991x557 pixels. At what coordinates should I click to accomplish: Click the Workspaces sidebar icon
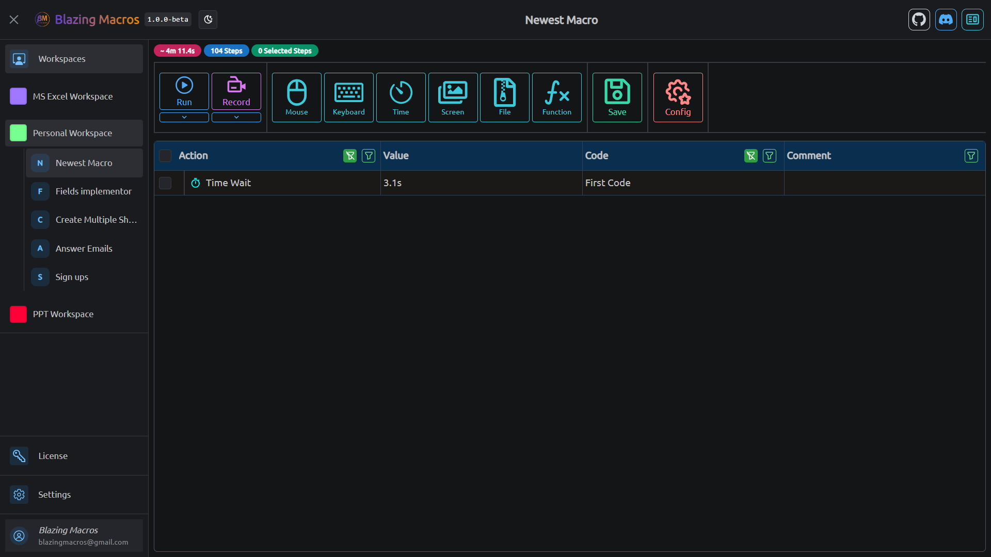pos(19,59)
